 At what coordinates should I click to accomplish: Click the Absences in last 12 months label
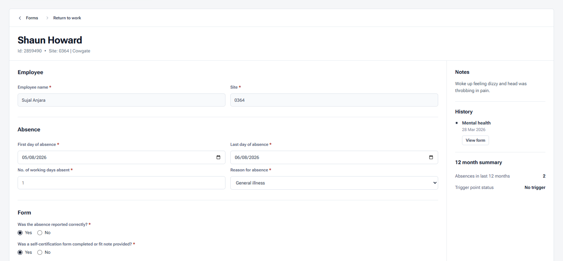[x=482, y=176]
